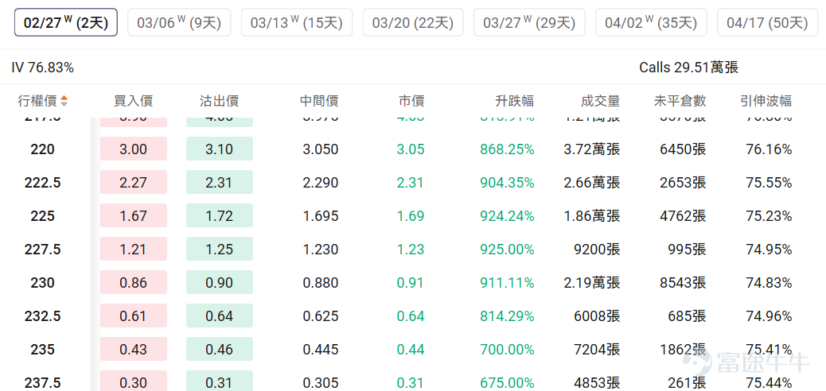The width and height of the screenshot is (826, 391).
Task: Click the 買入價 column header
Action: click(x=133, y=100)
